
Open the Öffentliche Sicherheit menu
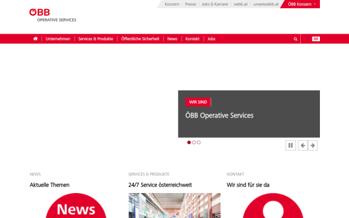(140, 39)
